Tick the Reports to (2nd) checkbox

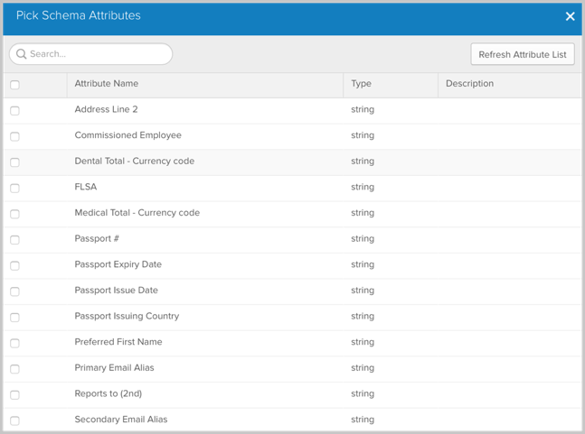[x=14, y=394]
